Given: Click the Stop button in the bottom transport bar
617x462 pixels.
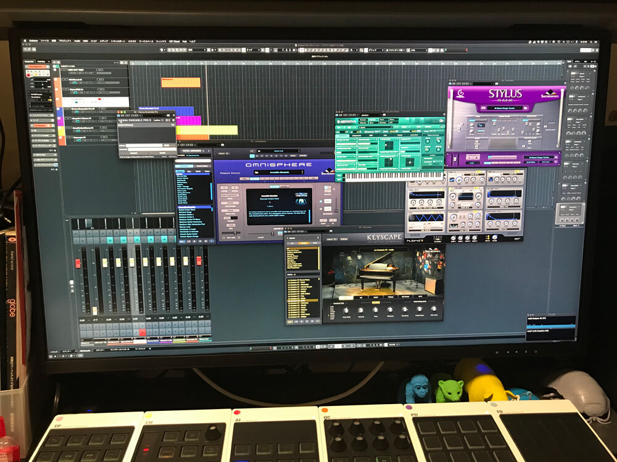Looking at the screenshot, I should [337, 346].
